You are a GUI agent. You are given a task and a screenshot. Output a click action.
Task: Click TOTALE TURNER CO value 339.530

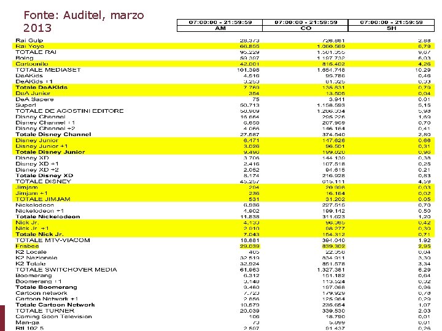(333, 311)
